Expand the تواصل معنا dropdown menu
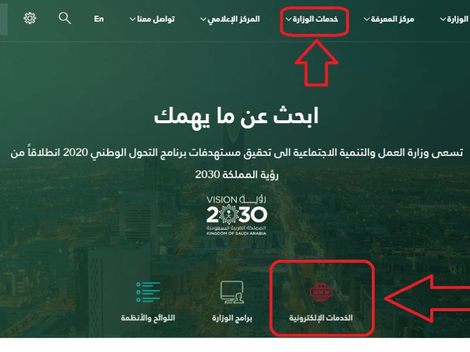Viewport: 470px width, 352px height. click(x=152, y=19)
